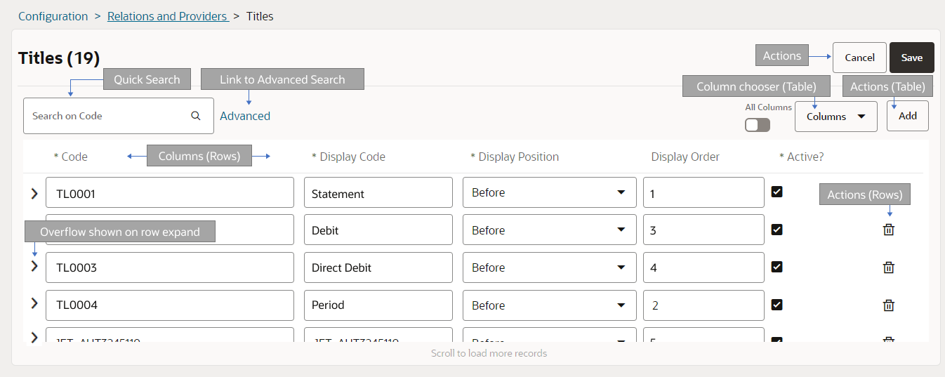Toggle Active checkbox for Period row
Viewport: 945px width, 377px height.
click(777, 305)
